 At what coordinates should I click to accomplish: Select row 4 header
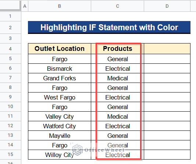10,49
